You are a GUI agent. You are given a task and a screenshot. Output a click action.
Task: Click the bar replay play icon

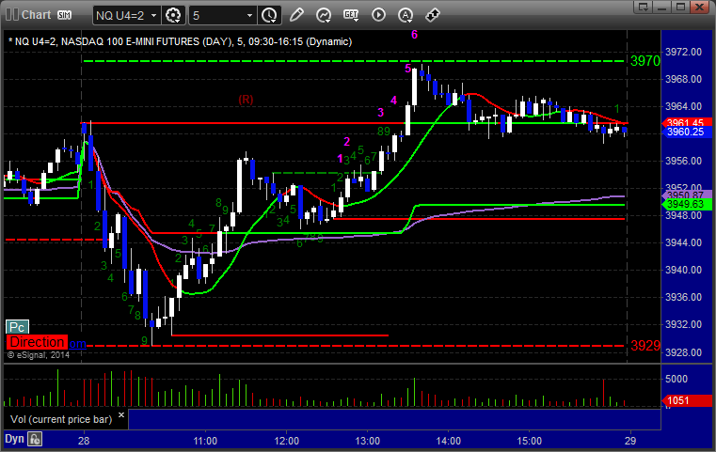click(378, 15)
